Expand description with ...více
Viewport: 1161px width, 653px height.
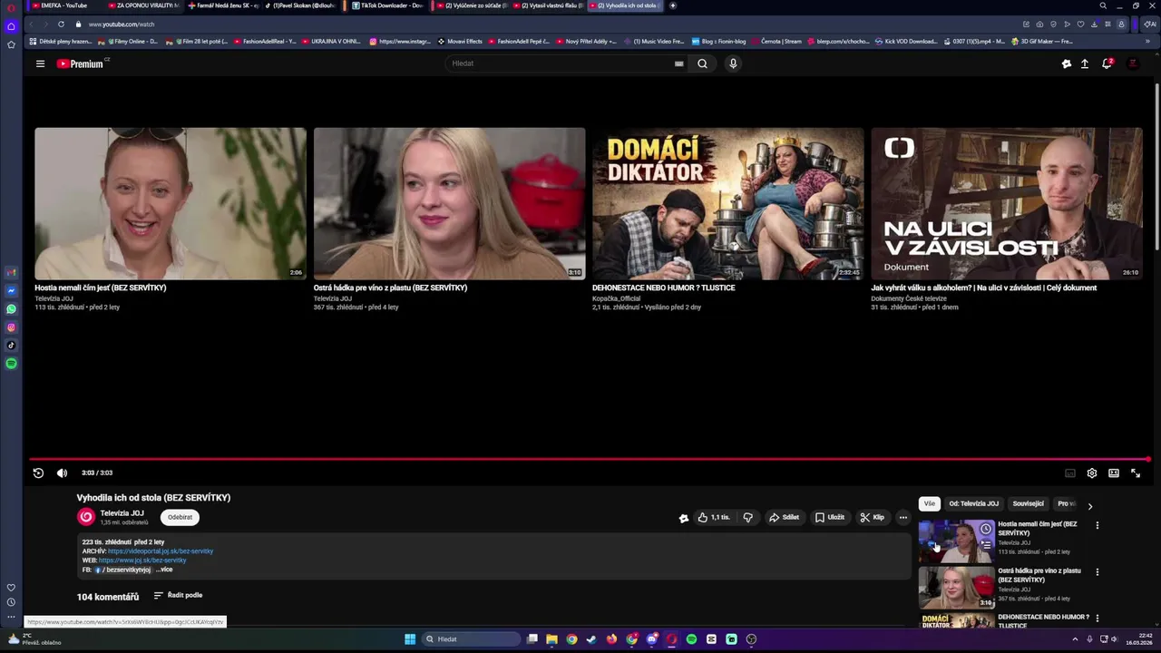(163, 570)
